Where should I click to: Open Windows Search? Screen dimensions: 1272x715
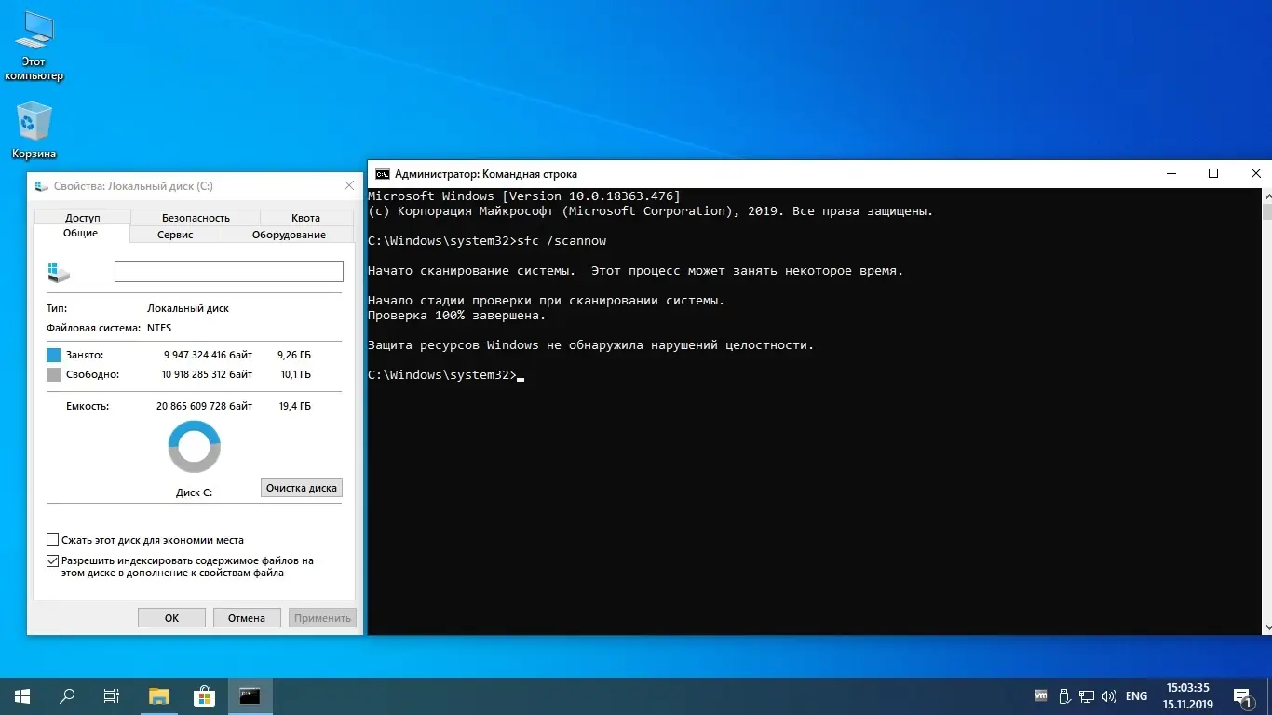pyautogui.click(x=65, y=695)
